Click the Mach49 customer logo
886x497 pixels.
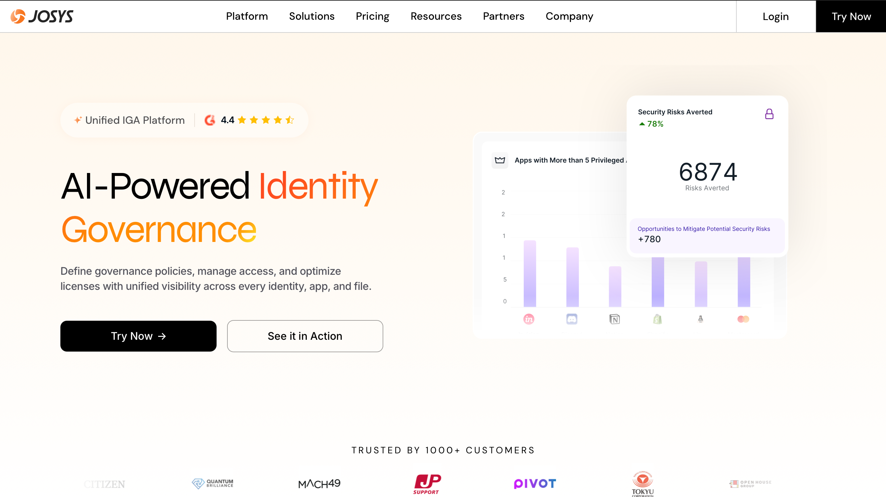[320, 484]
